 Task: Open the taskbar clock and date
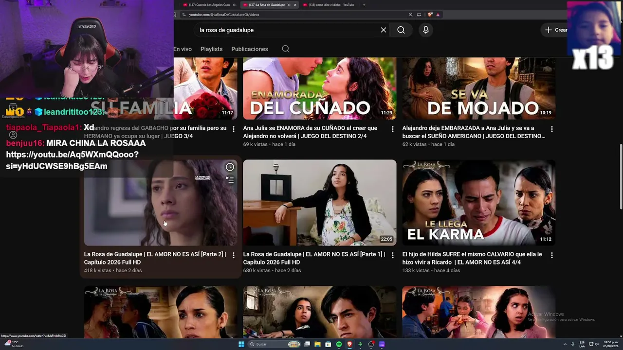pos(610,344)
